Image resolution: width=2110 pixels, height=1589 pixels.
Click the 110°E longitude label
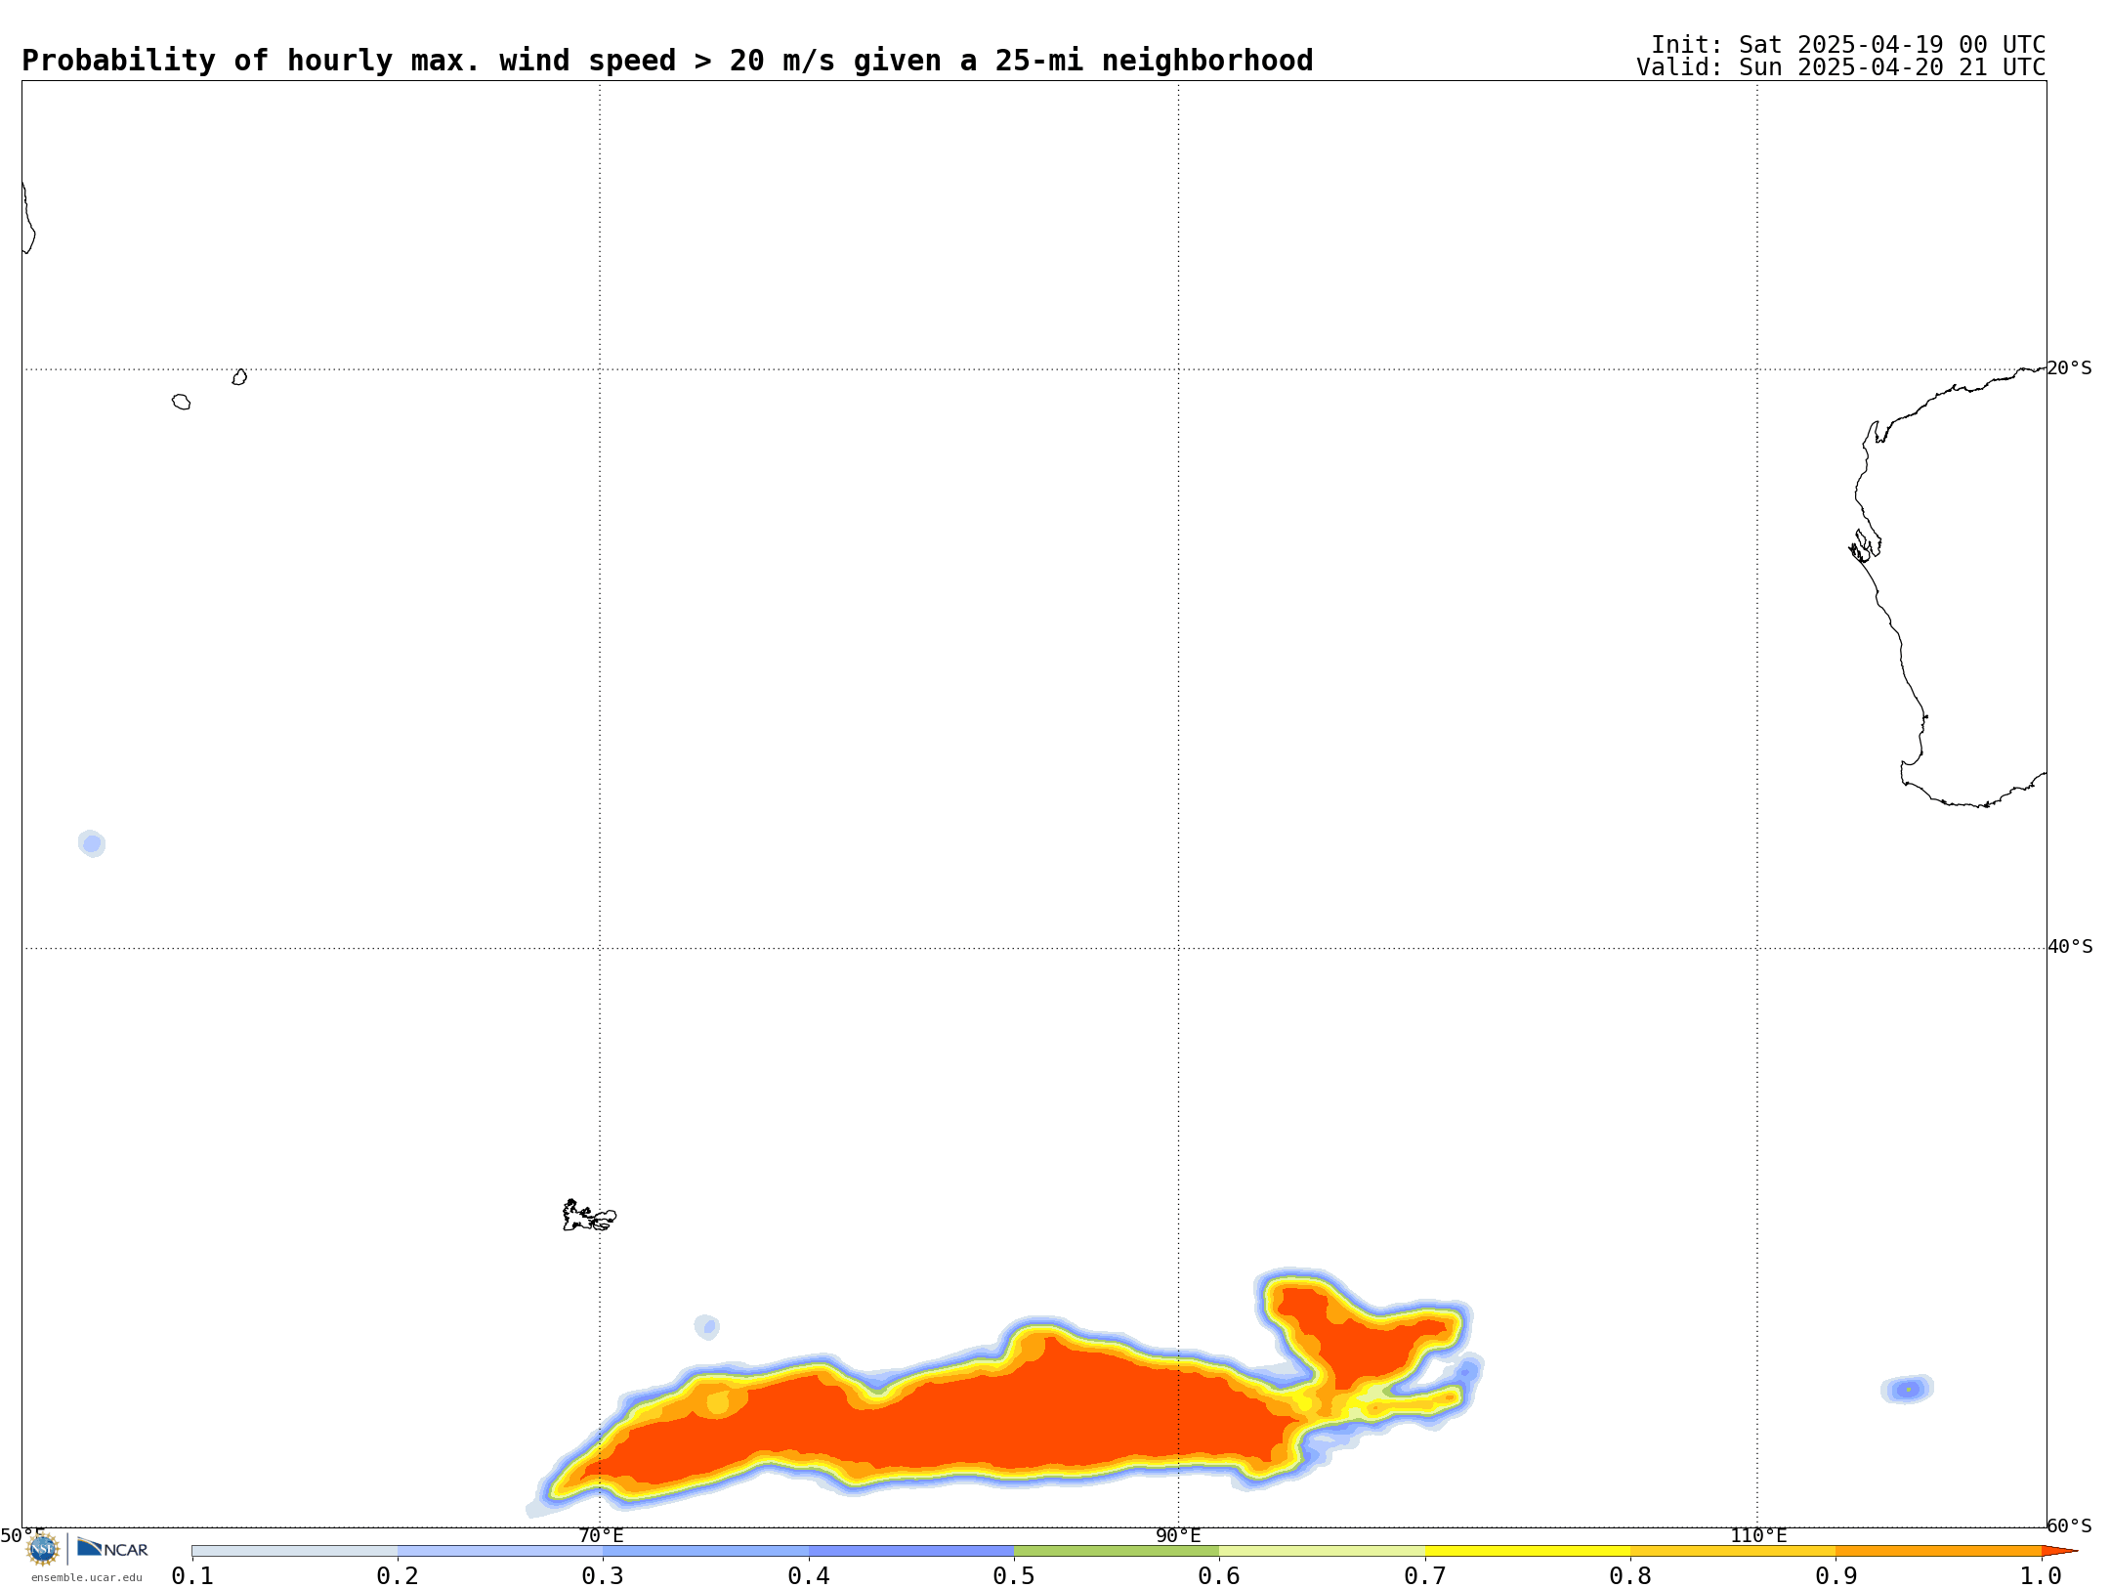1758,1535
